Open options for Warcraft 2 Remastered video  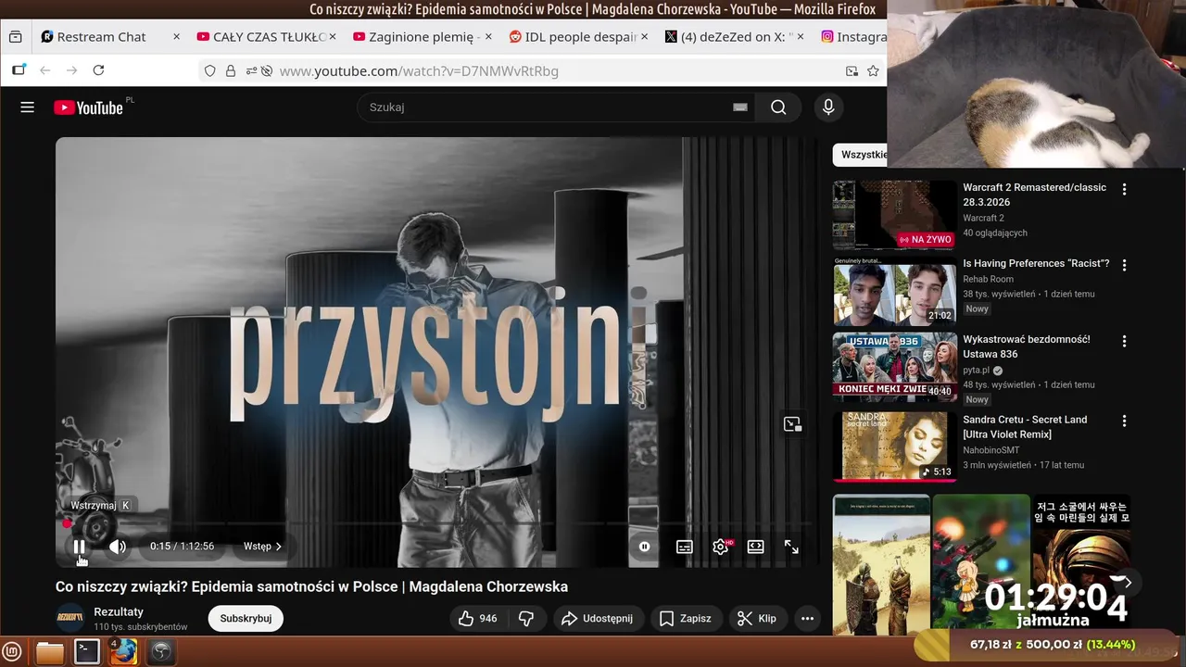point(1124,189)
